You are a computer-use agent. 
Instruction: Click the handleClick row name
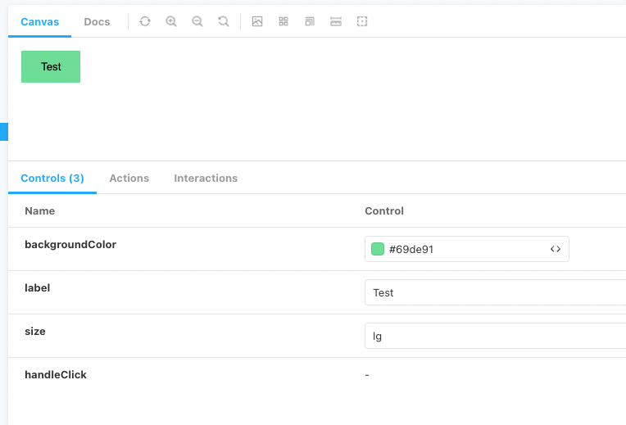pos(56,375)
